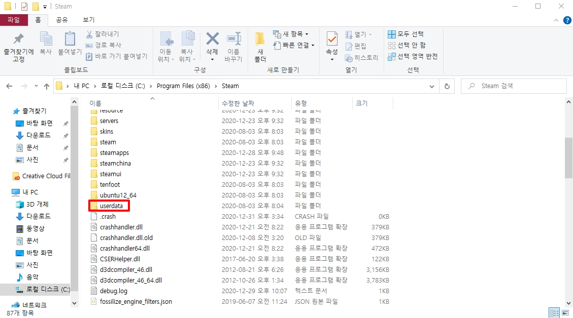This screenshot has width=573, height=318.
Task: Switch to the View (보기) tab
Action: 88,20
